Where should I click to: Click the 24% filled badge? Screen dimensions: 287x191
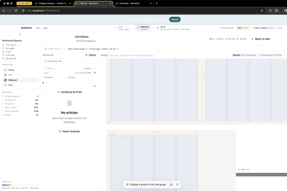[243, 28]
